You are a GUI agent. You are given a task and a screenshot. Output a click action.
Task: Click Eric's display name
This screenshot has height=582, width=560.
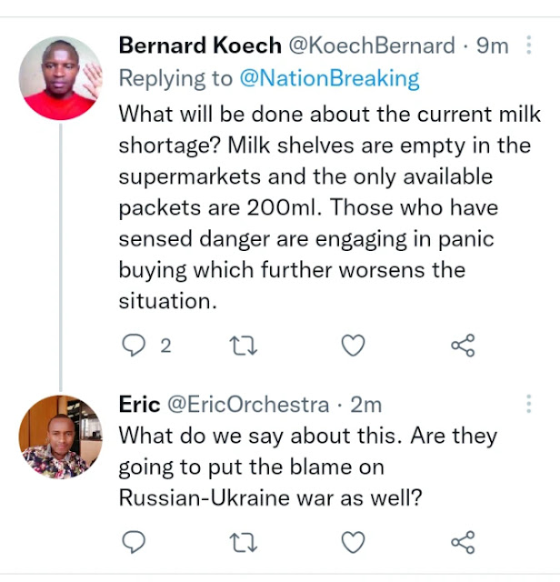(140, 405)
